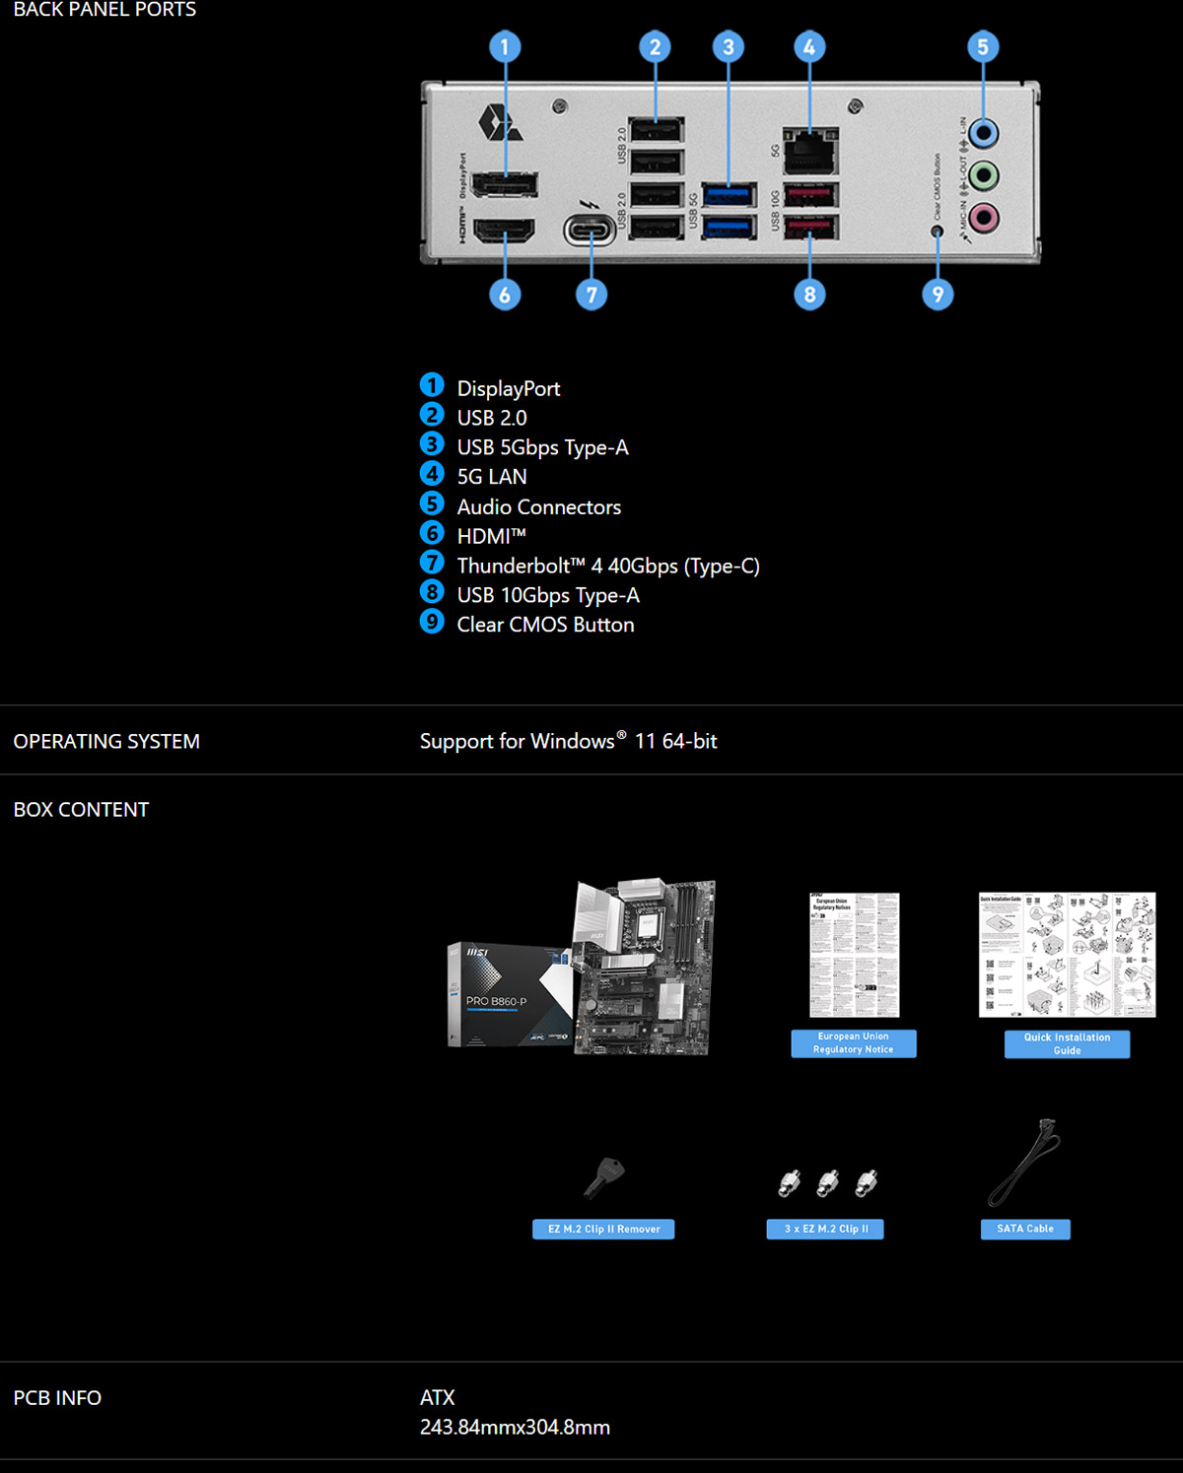This screenshot has width=1183, height=1473.
Task: Click callout marker 5 above the audio jacks
Action: tap(983, 46)
